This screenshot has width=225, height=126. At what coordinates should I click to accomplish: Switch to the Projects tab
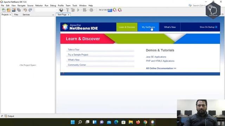pos(5,15)
